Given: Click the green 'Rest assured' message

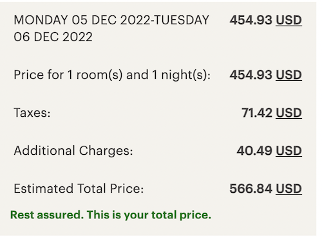Looking at the screenshot, I should pyautogui.click(x=111, y=215).
